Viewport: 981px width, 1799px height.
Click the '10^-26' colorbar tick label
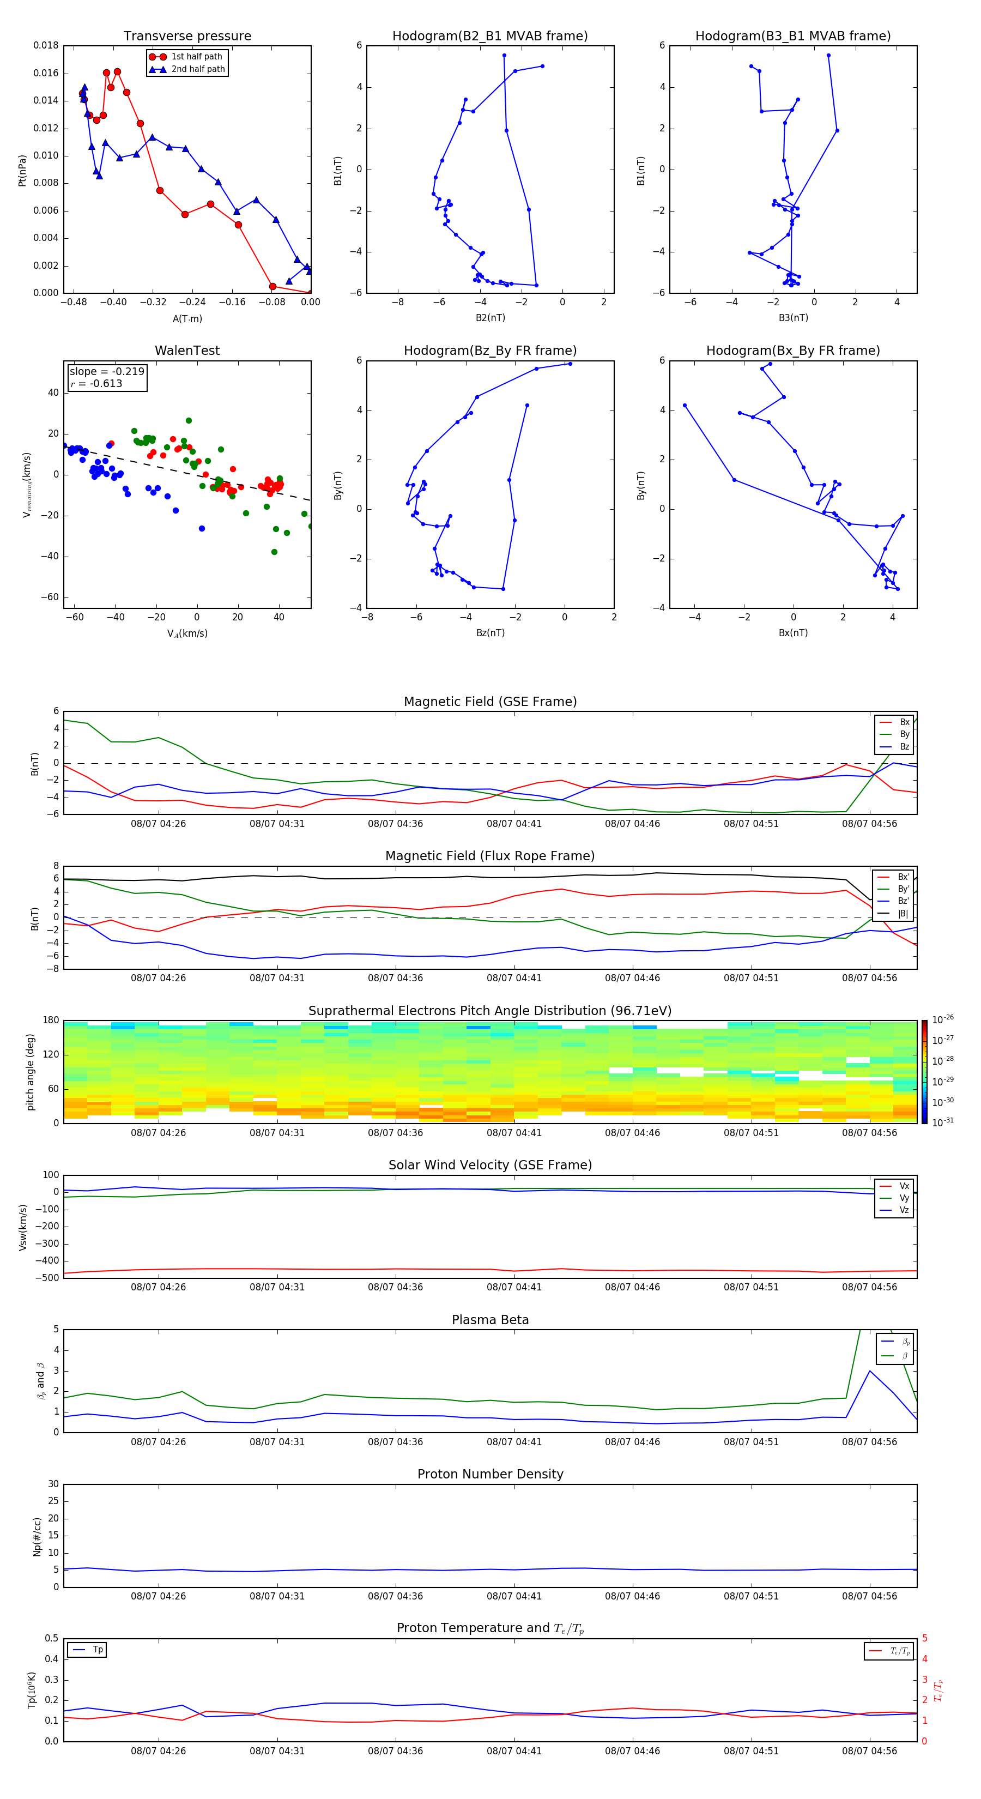coord(943,1019)
